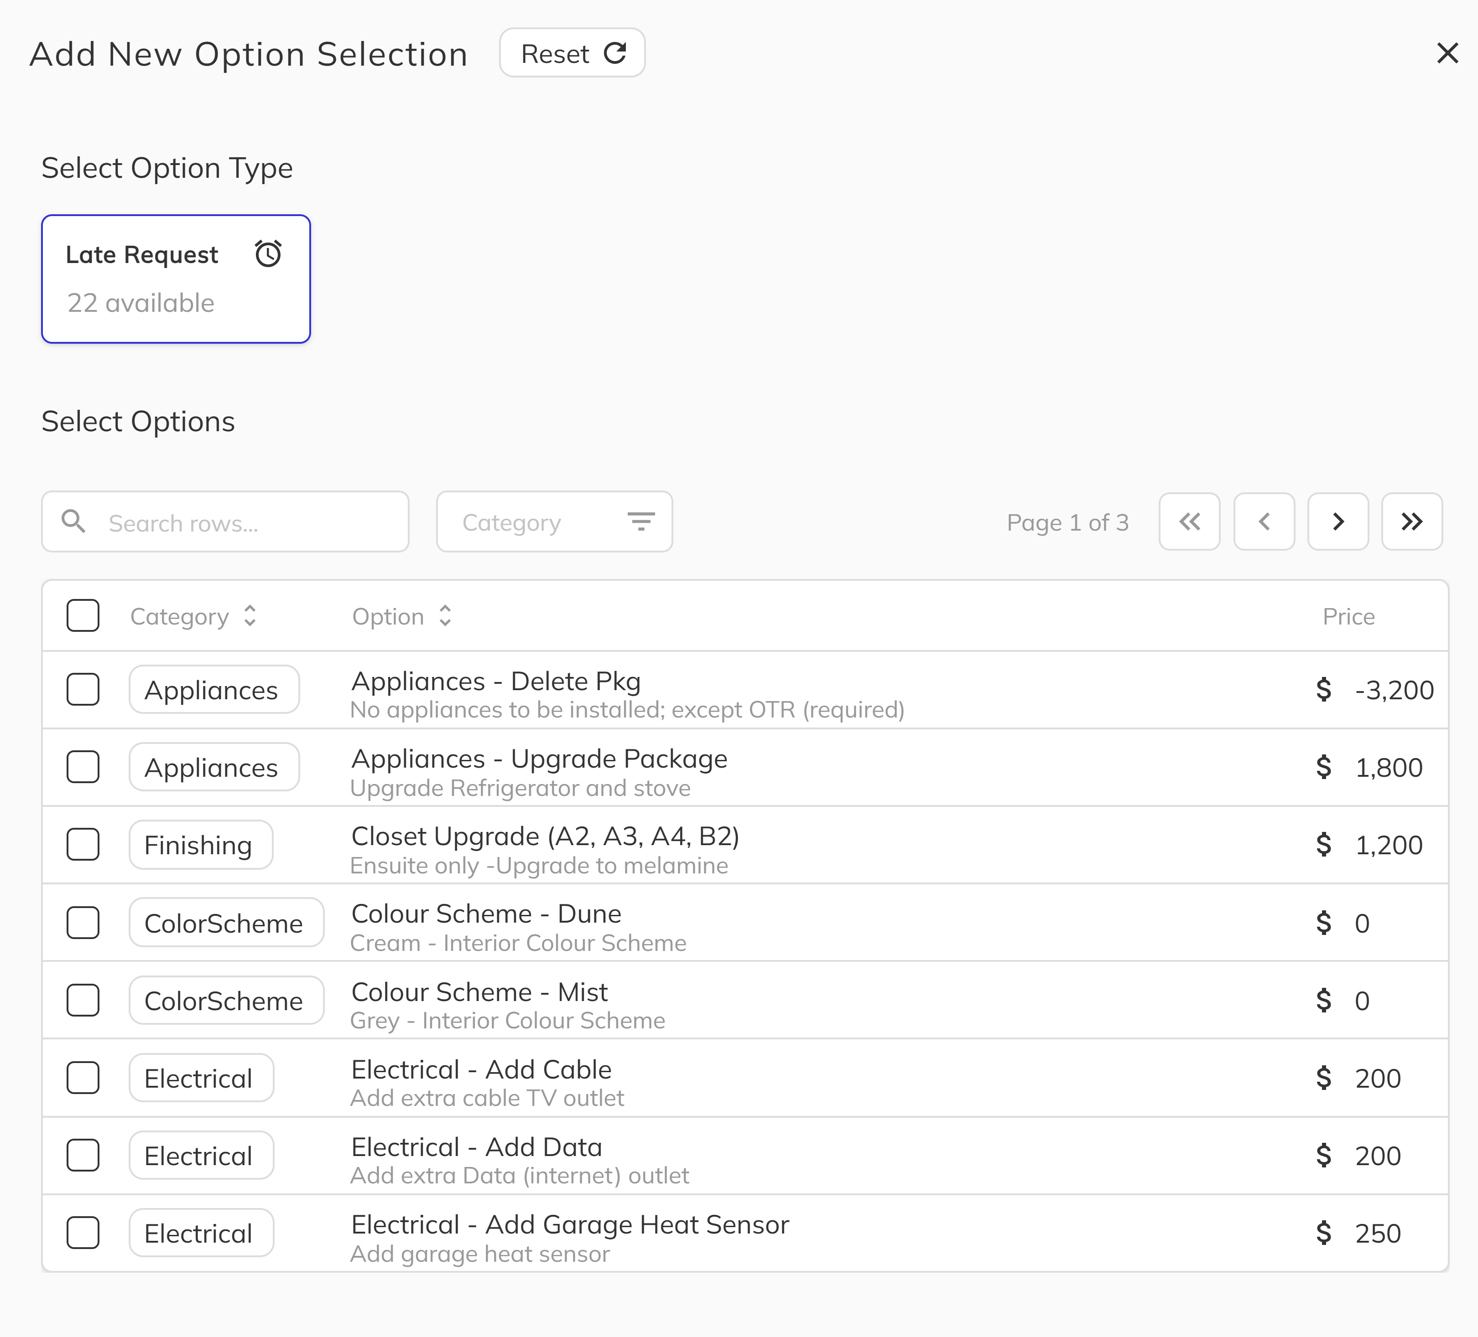The image size is (1478, 1337).
Task: Check the Colour Scheme - Dune row
Action: tap(83, 922)
